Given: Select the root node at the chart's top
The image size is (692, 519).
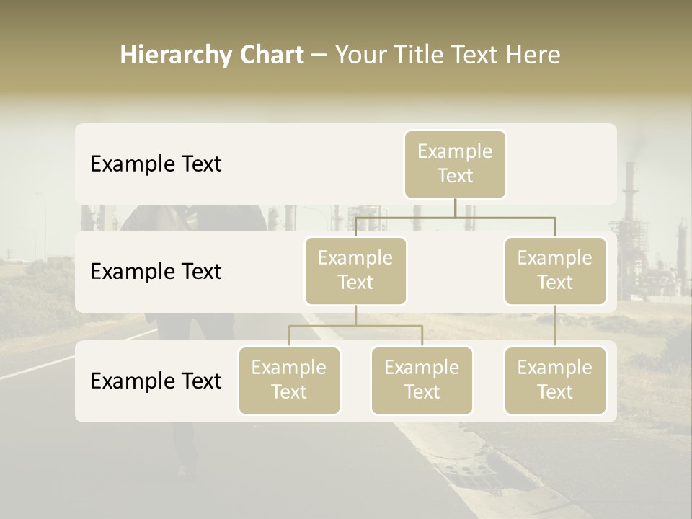Looking at the screenshot, I should (455, 164).
